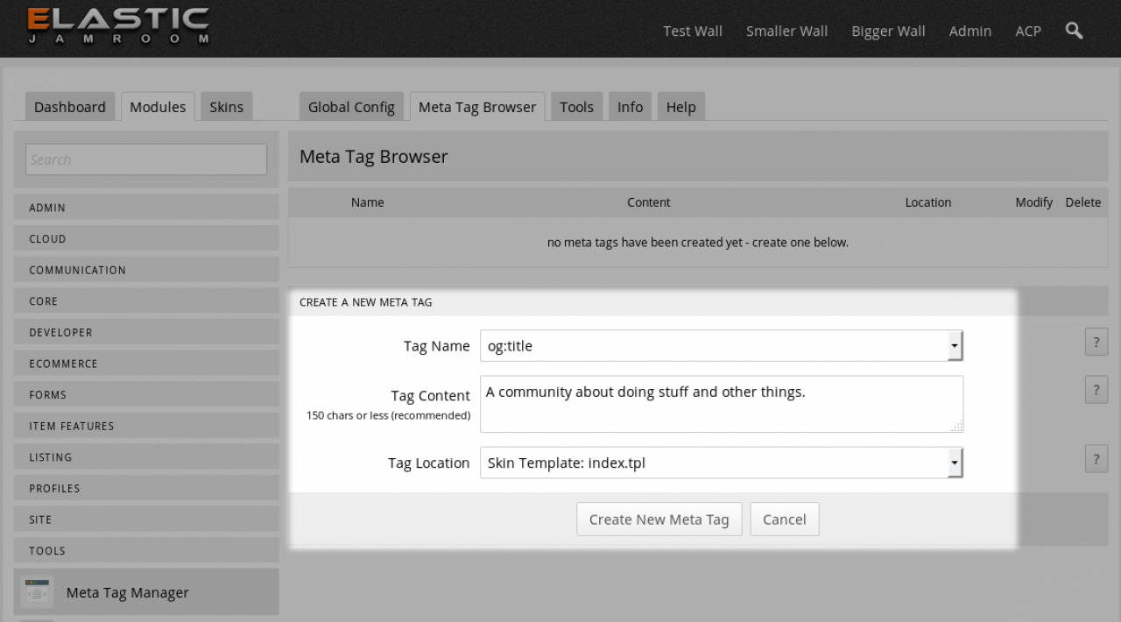Open Bigger Wall in top navigation

[x=888, y=31]
